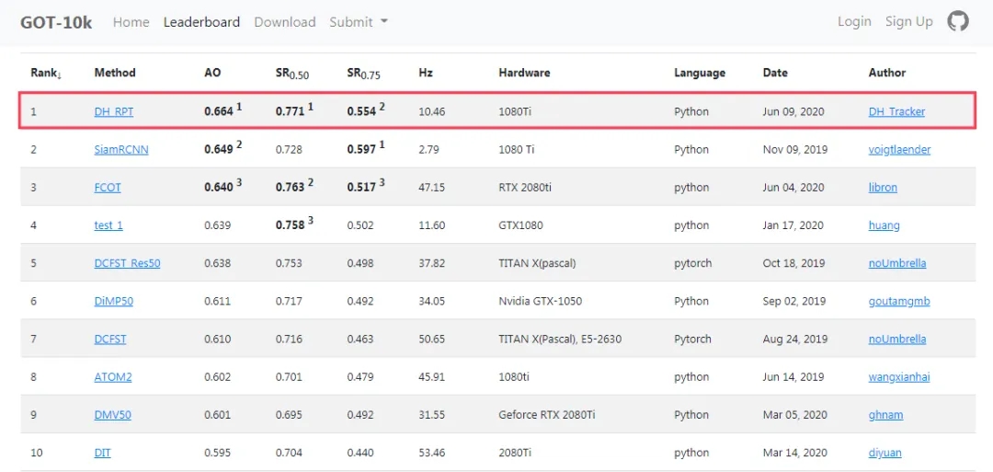Open the DCFST_Res50 method link
Image resolution: width=993 pixels, height=472 pixels.
point(127,263)
